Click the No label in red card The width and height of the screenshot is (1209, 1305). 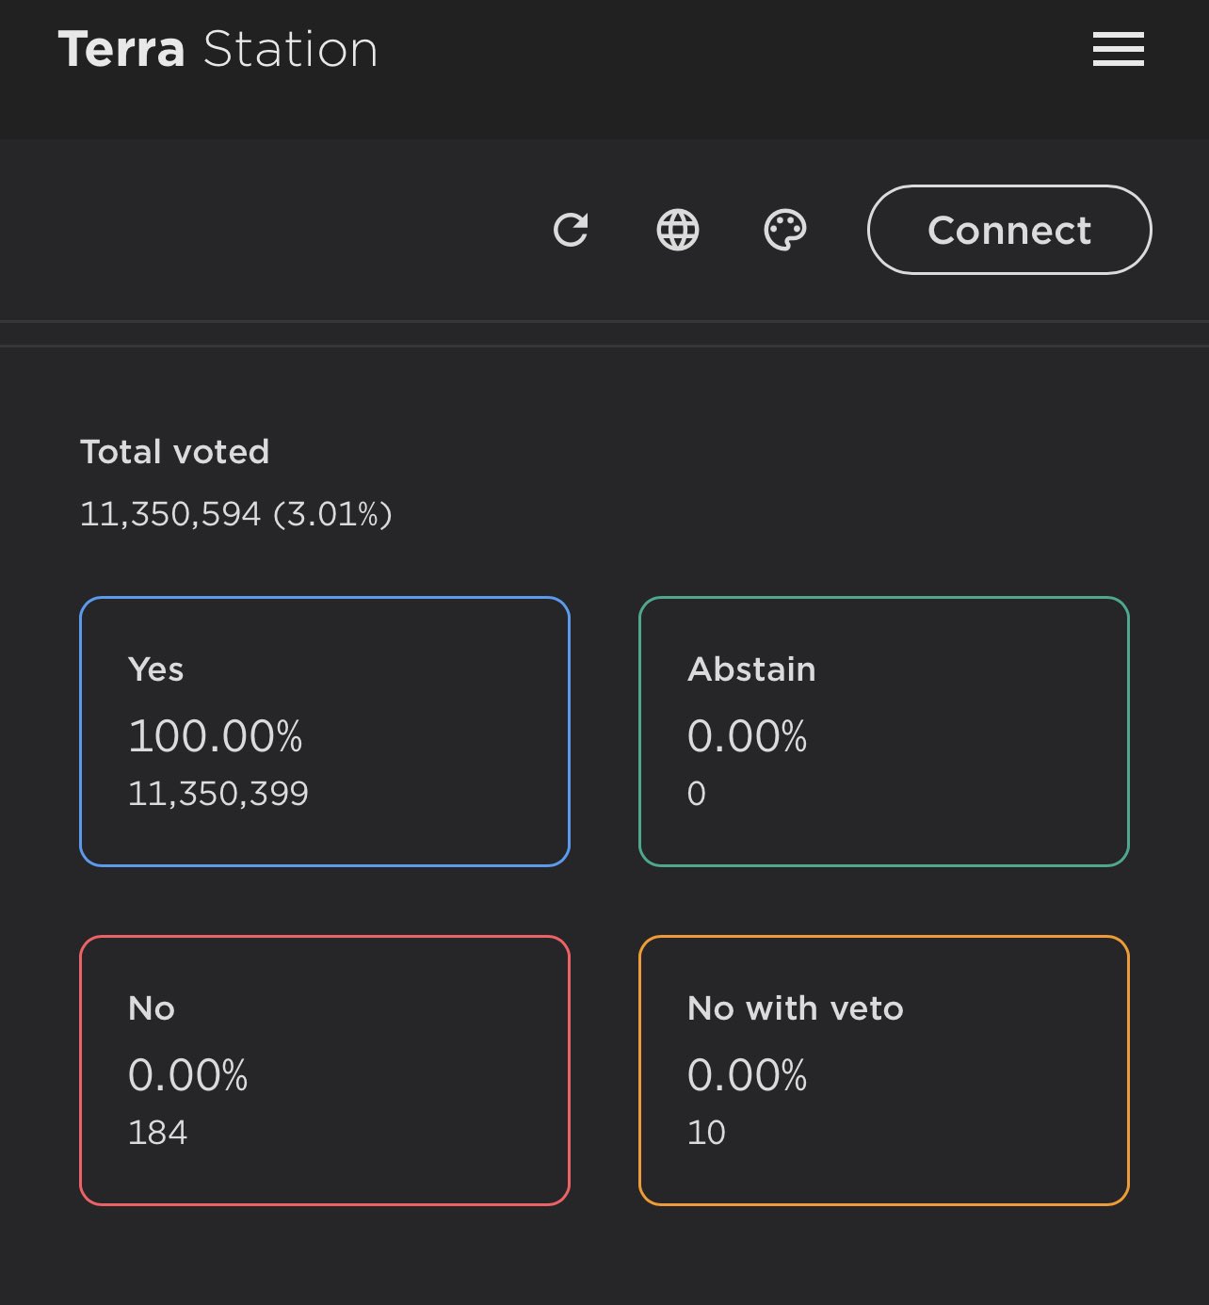pyautogui.click(x=151, y=1008)
